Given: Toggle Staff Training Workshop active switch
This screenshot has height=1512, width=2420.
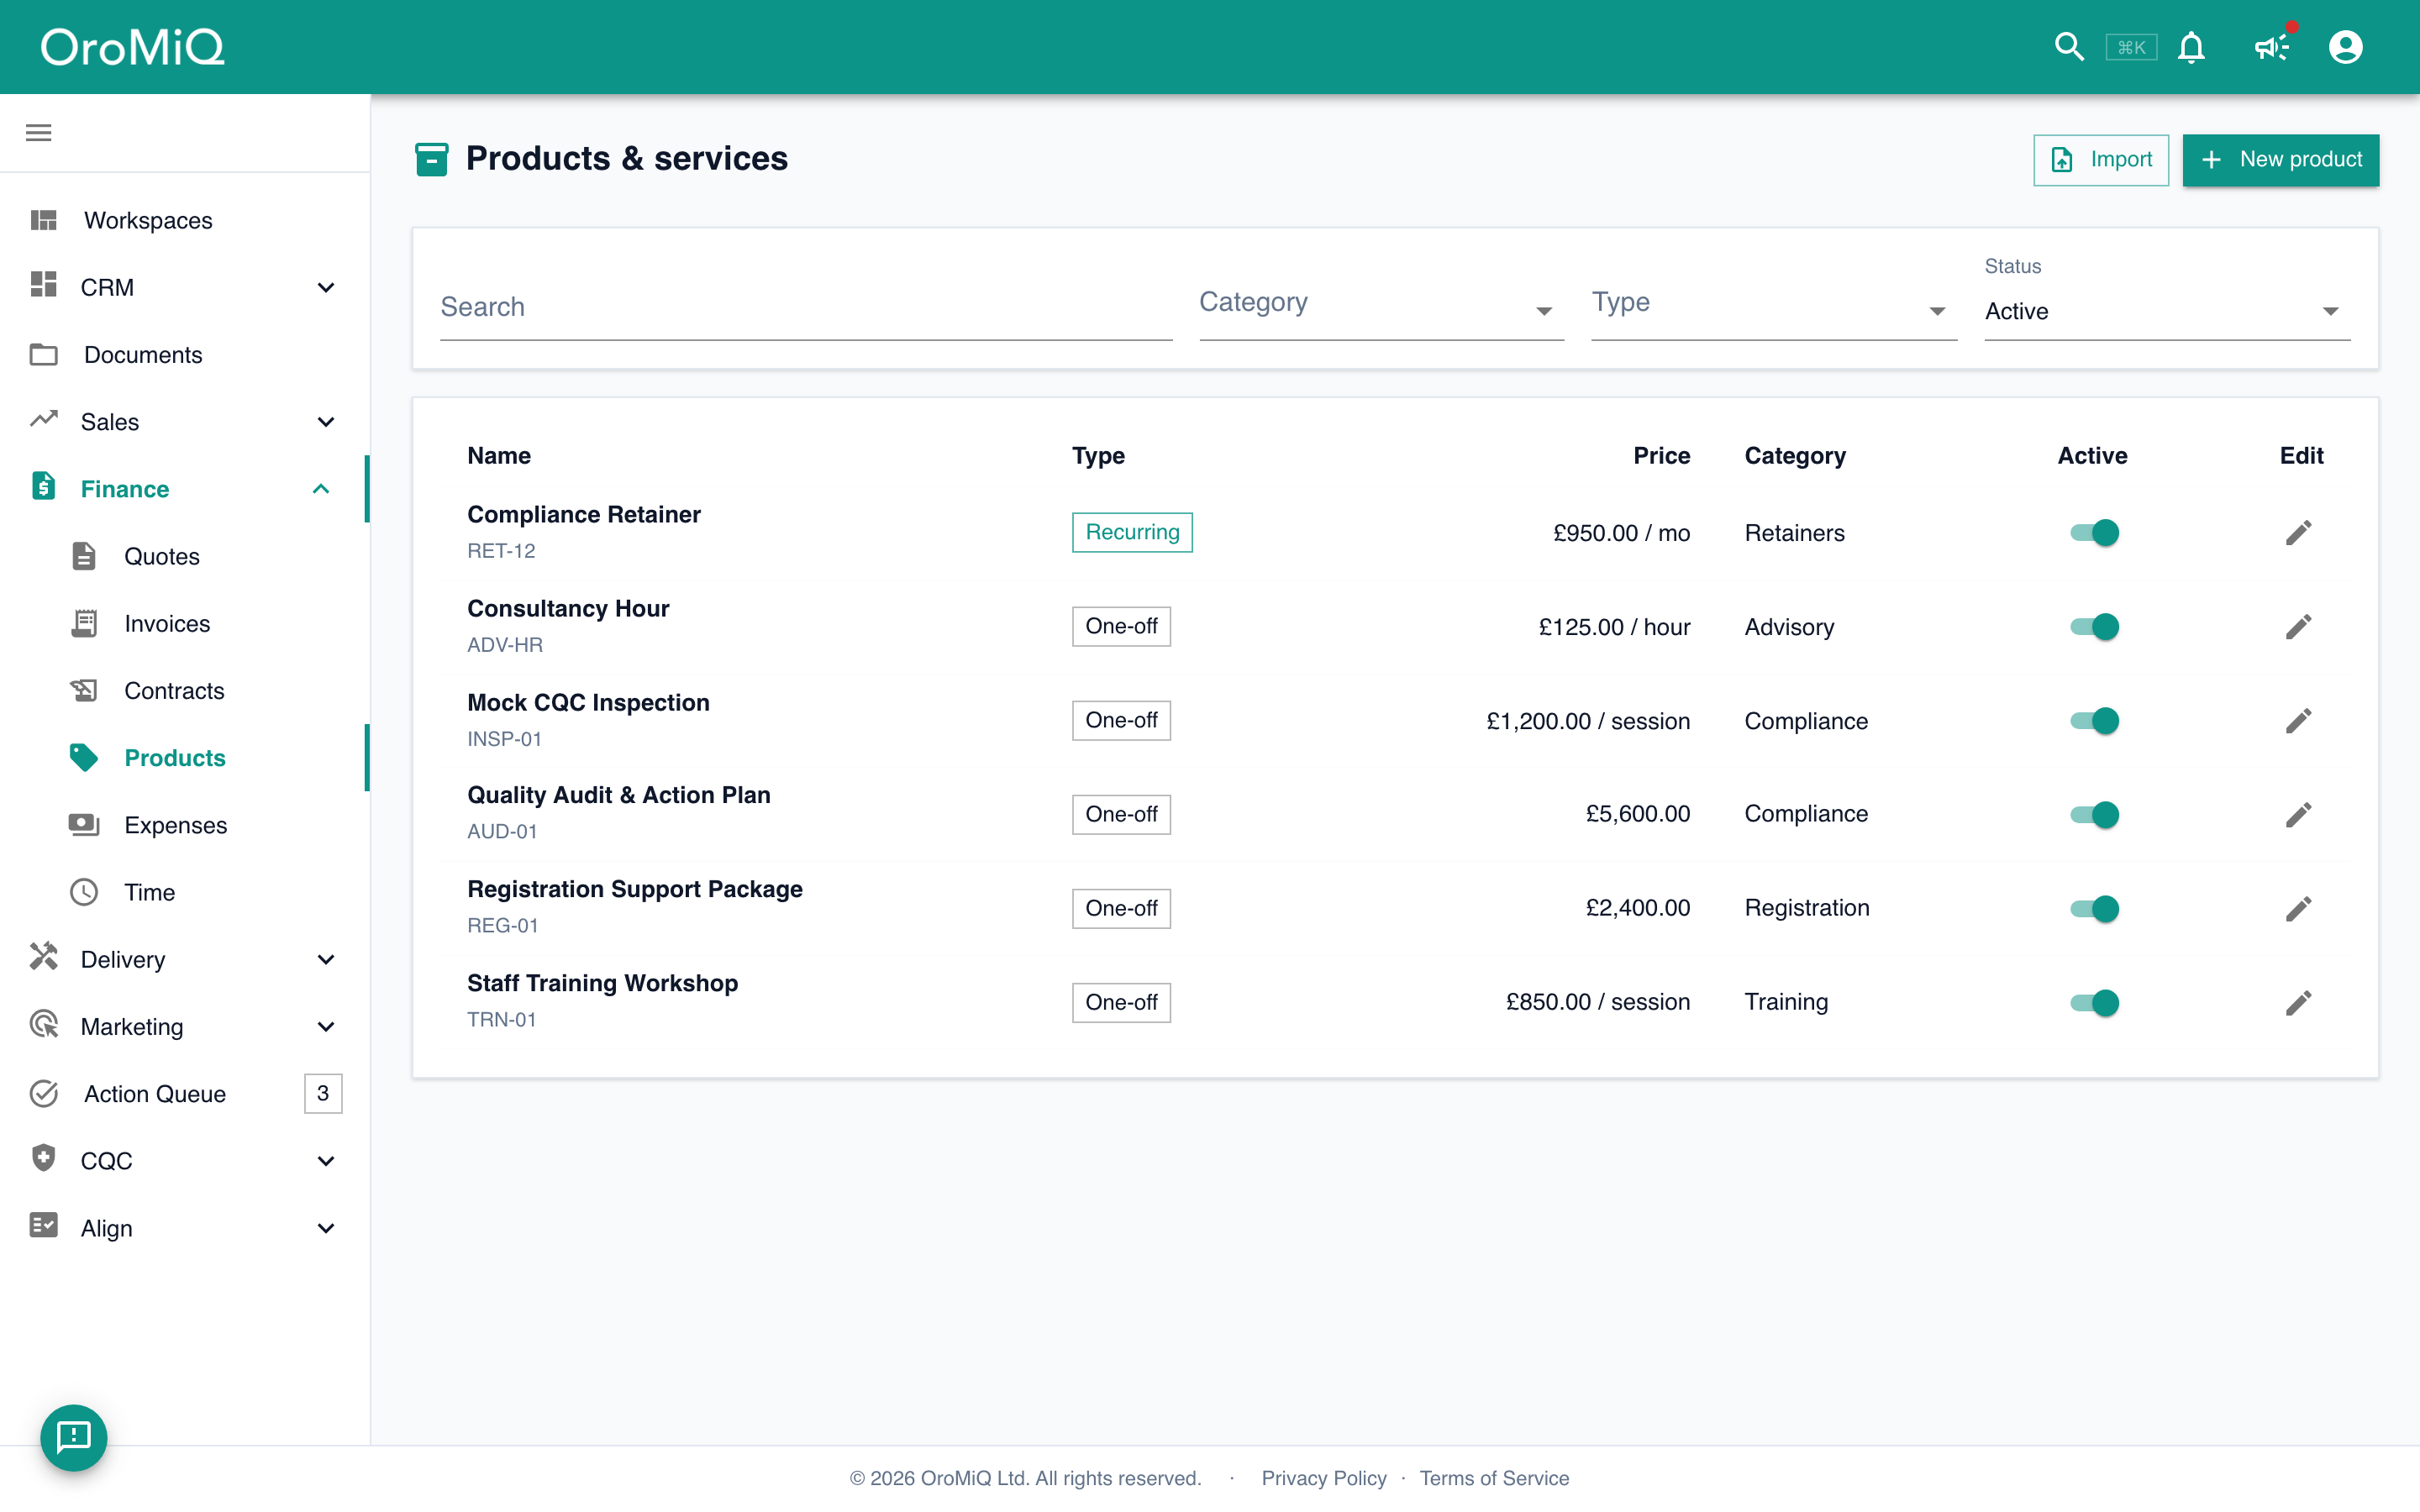Looking at the screenshot, I should [x=2093, y=1003].
